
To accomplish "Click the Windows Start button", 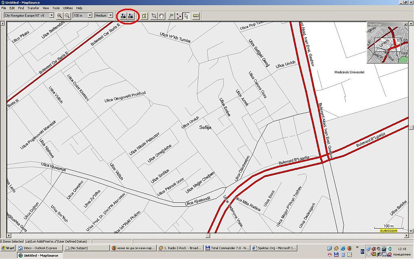I will 8,248.
